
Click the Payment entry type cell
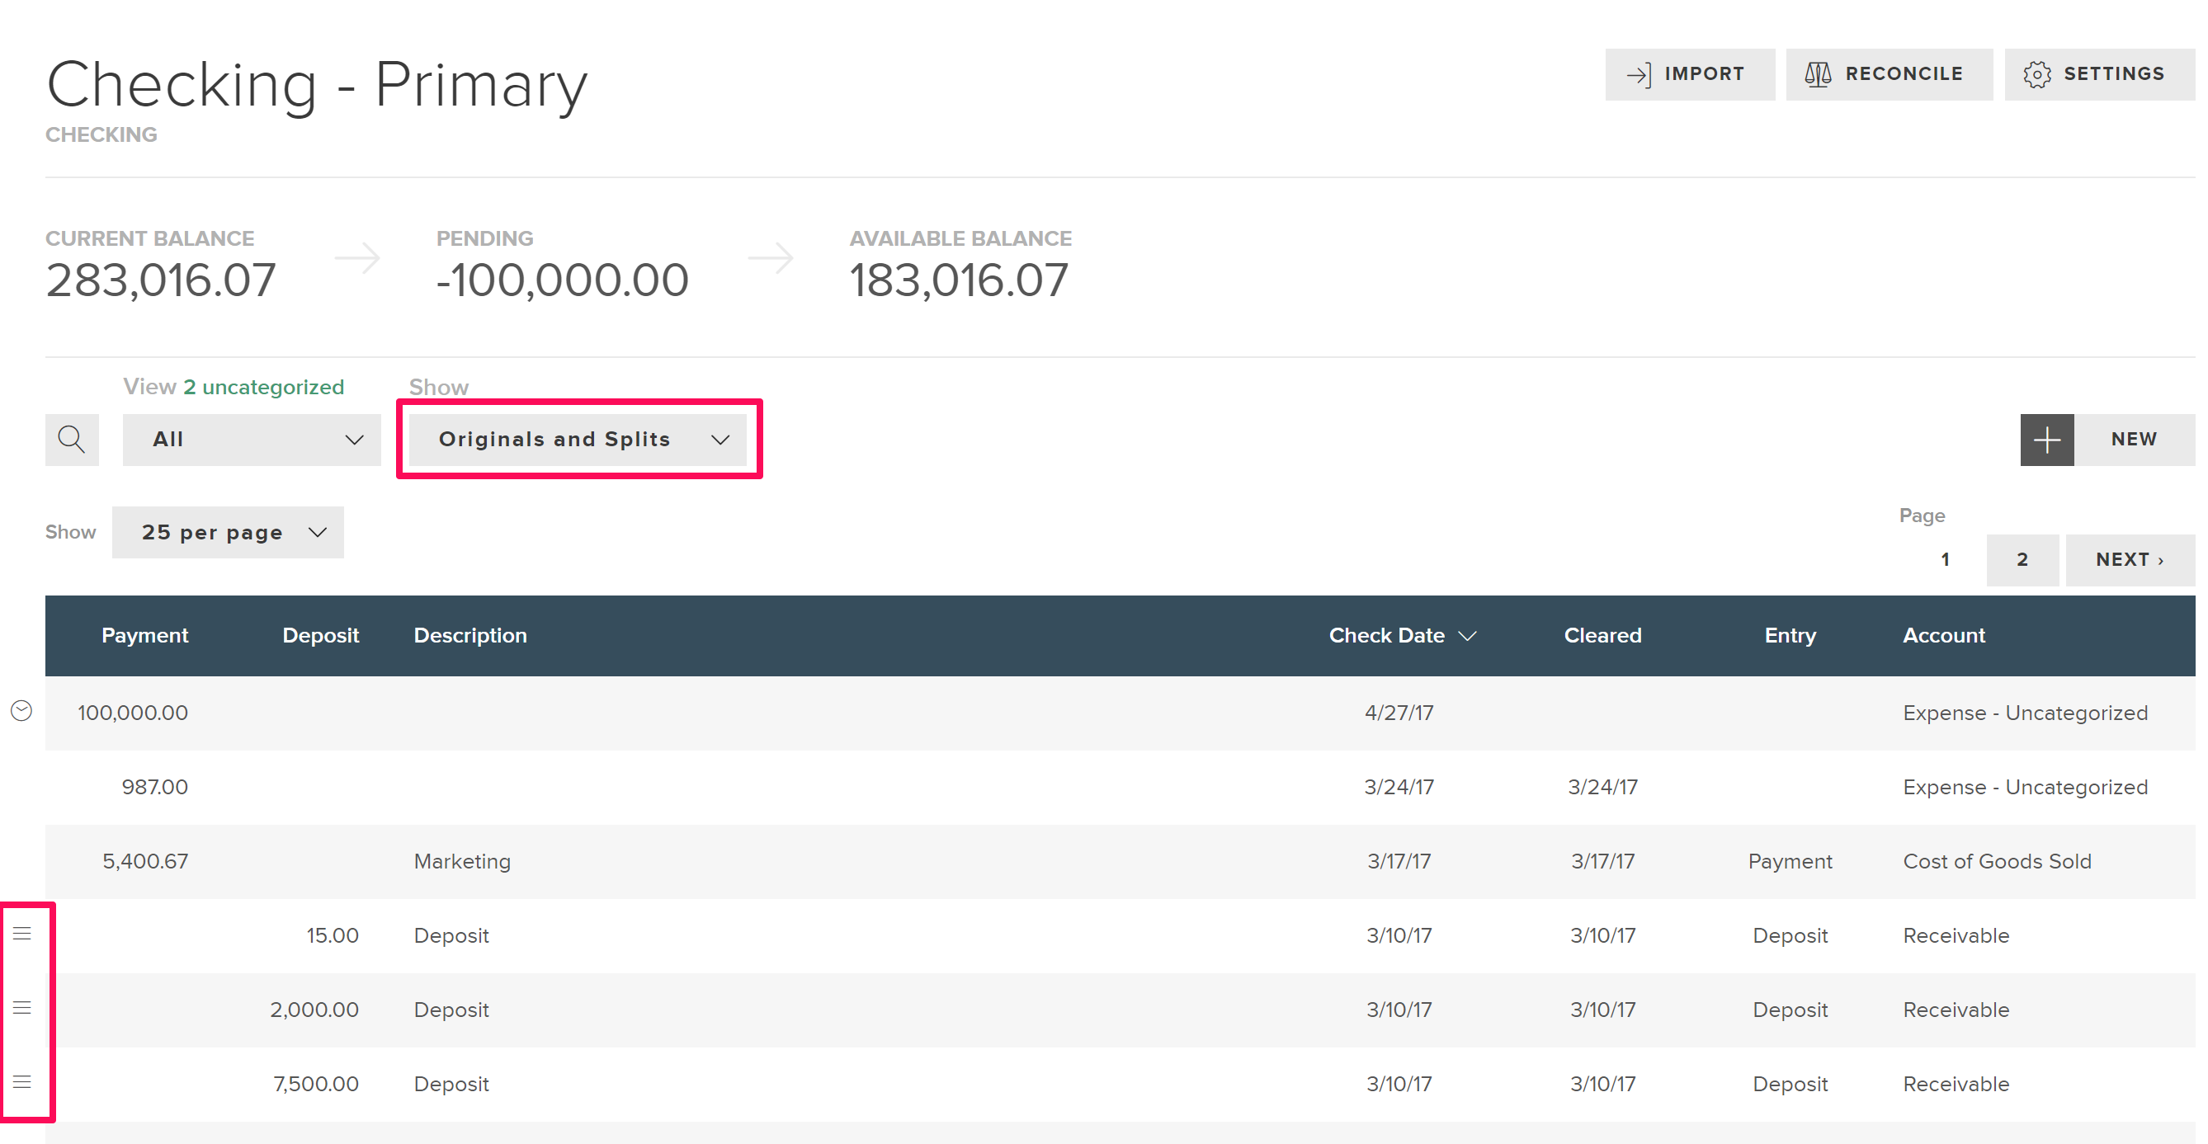click(1790, 861)
